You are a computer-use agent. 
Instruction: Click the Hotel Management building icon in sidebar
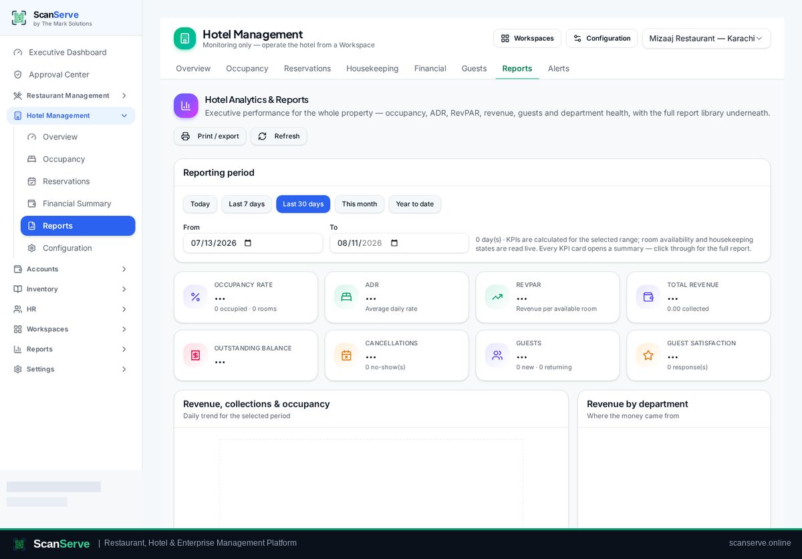pyautogui.click(x=18, y=116)
